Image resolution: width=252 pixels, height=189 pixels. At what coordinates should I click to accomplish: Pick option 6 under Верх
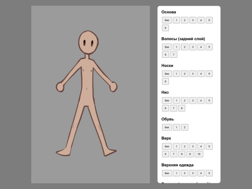tap(165, 154)
